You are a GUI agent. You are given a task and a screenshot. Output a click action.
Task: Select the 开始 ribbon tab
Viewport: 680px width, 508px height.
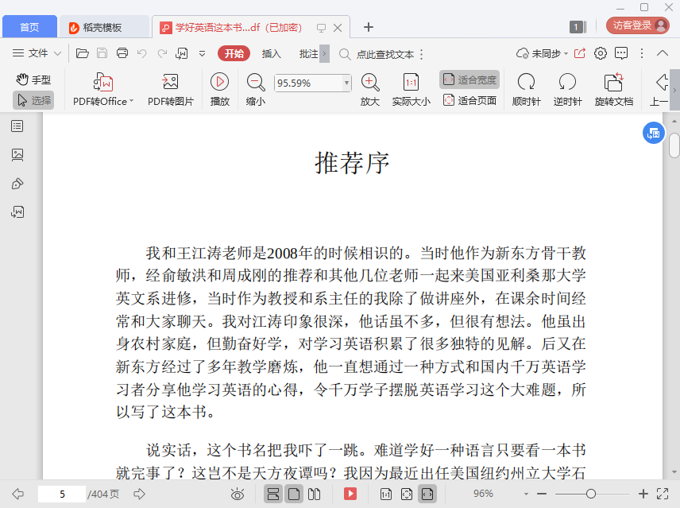coord(234,53)
